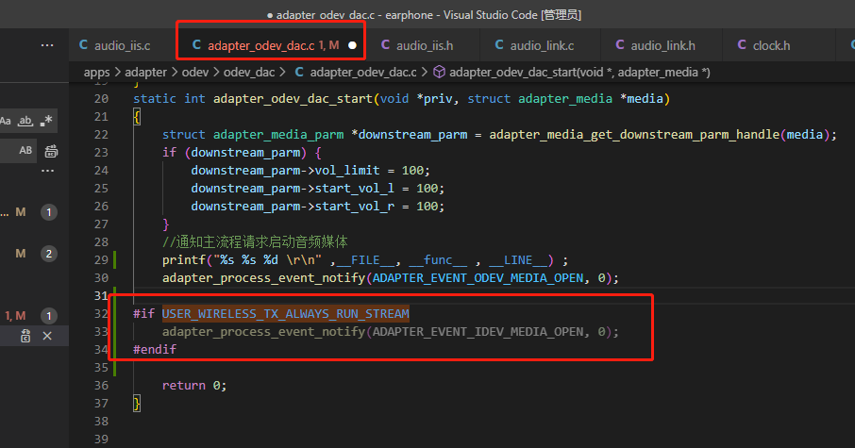Toggle Use Regular Expression (.*) option

coord(46,121)
